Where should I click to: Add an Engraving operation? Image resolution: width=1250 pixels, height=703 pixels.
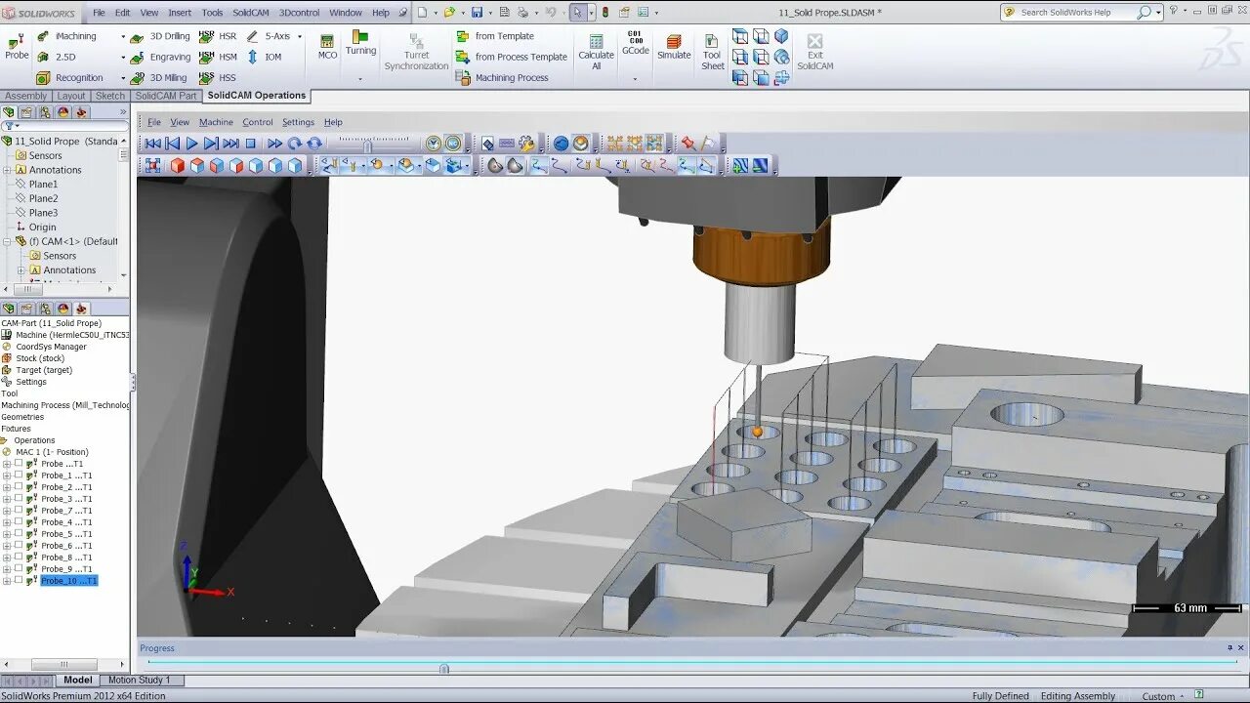(x=160, y=57)
